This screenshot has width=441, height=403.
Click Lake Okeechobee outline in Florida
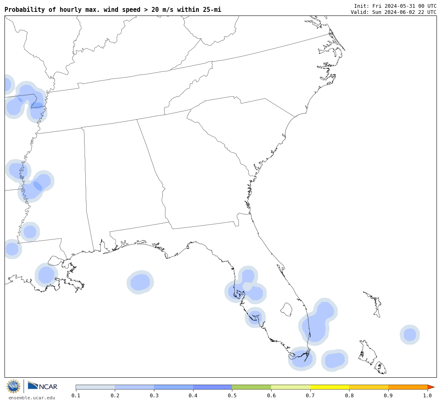287,310
